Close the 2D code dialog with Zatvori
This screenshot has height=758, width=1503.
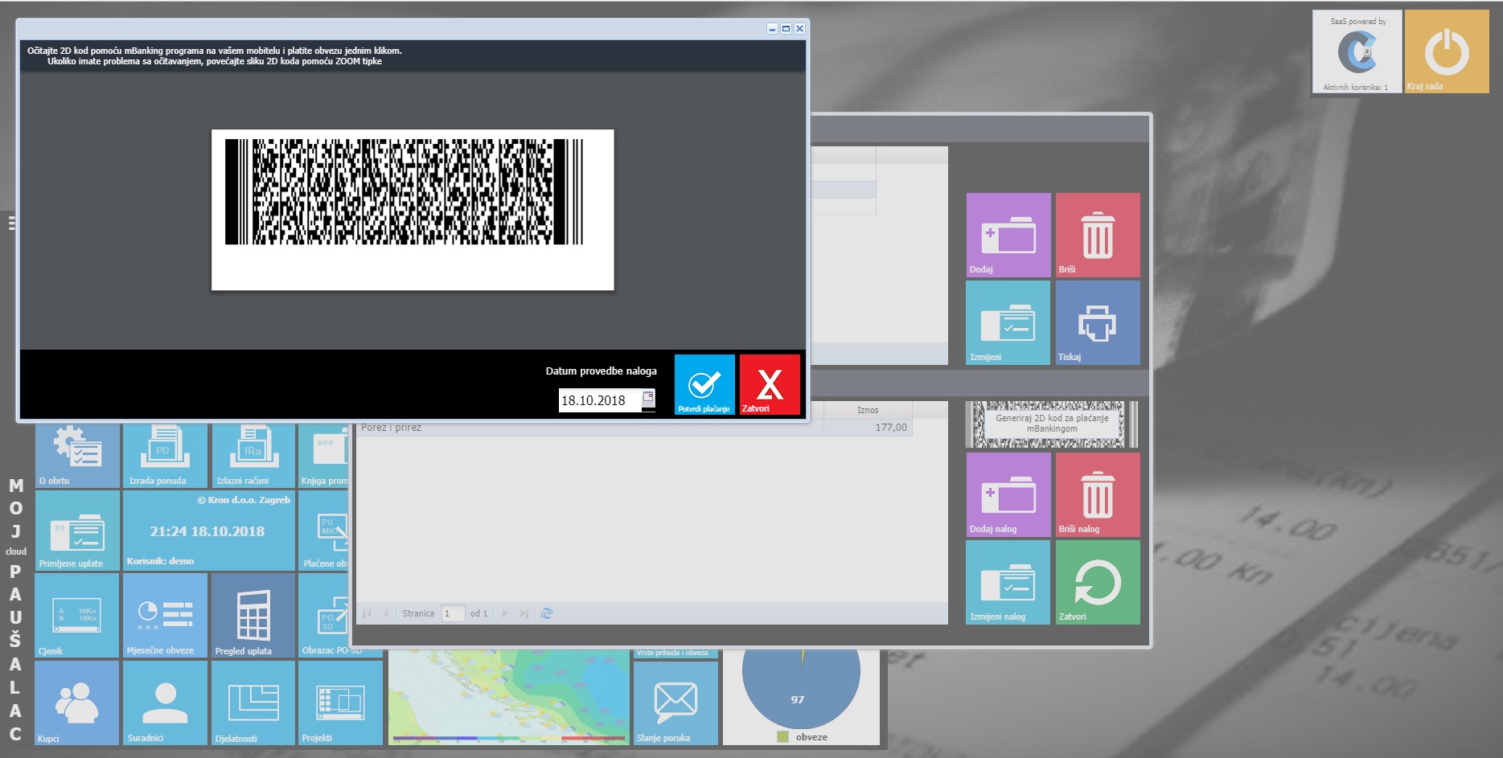pyautogui.click(x=770, y=384)
